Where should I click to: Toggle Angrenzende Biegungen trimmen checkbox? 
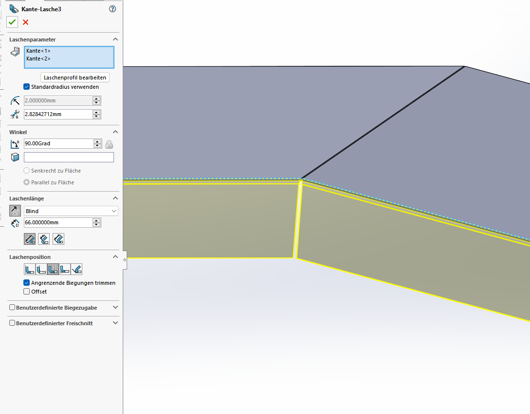point(26,283)
